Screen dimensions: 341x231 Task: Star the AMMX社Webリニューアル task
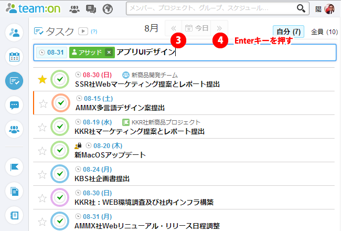click(42, 222)
